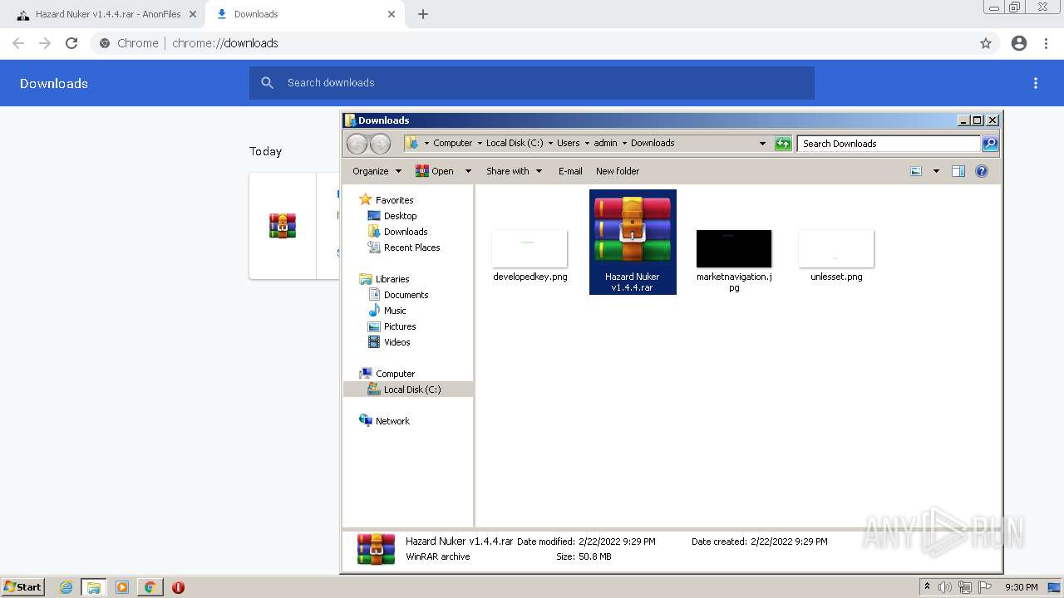
Task: Close the Hazard Nuker AnonFiles tab
Action: (x=193, y=14)
